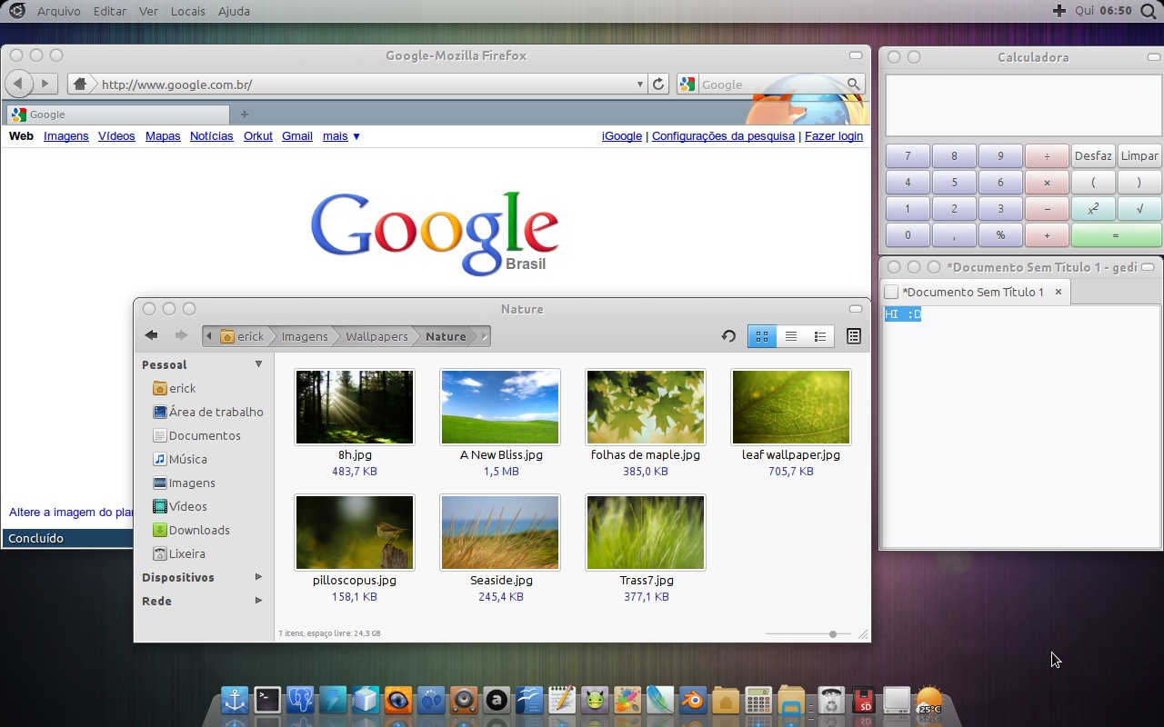Expand the Dispositivos sidebar section

click(258, 577)
